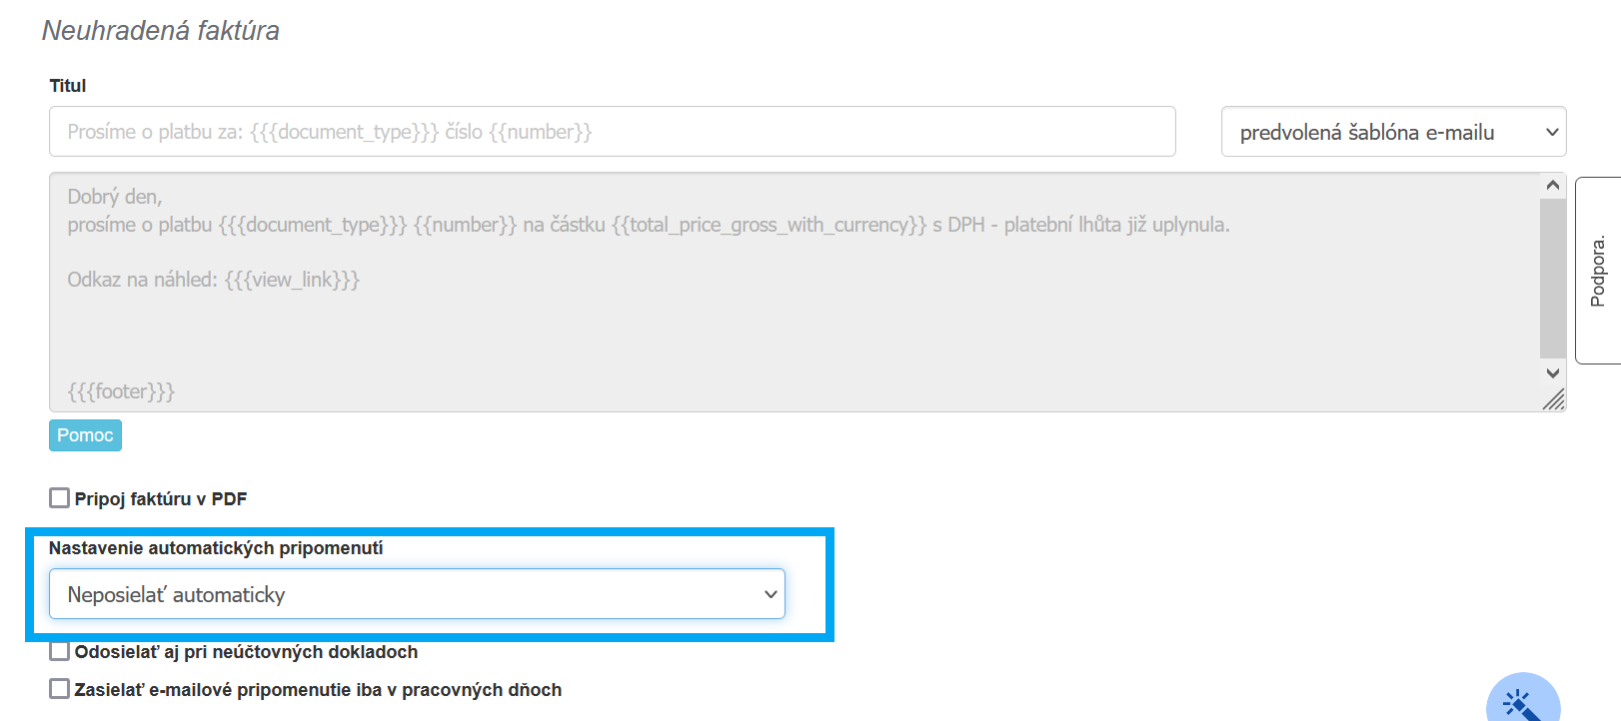Click the message box scroll-down arrow

coord(1552,372)
